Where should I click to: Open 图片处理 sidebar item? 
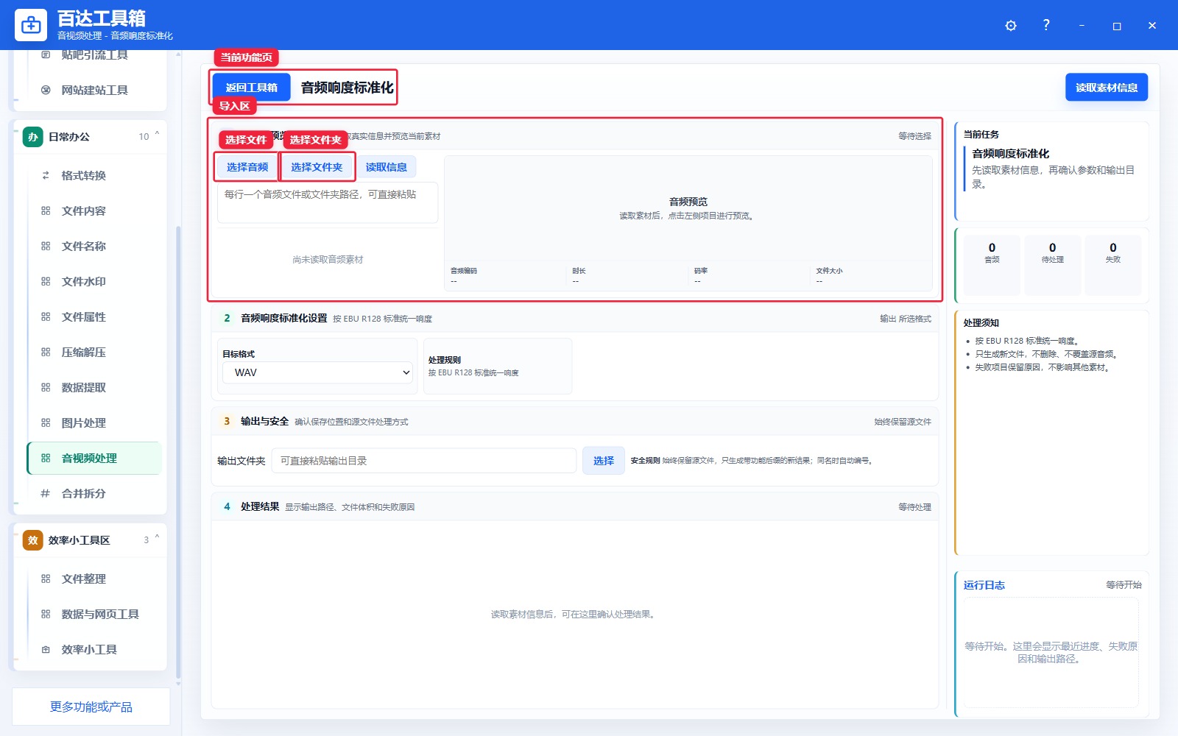coord(95,422)
